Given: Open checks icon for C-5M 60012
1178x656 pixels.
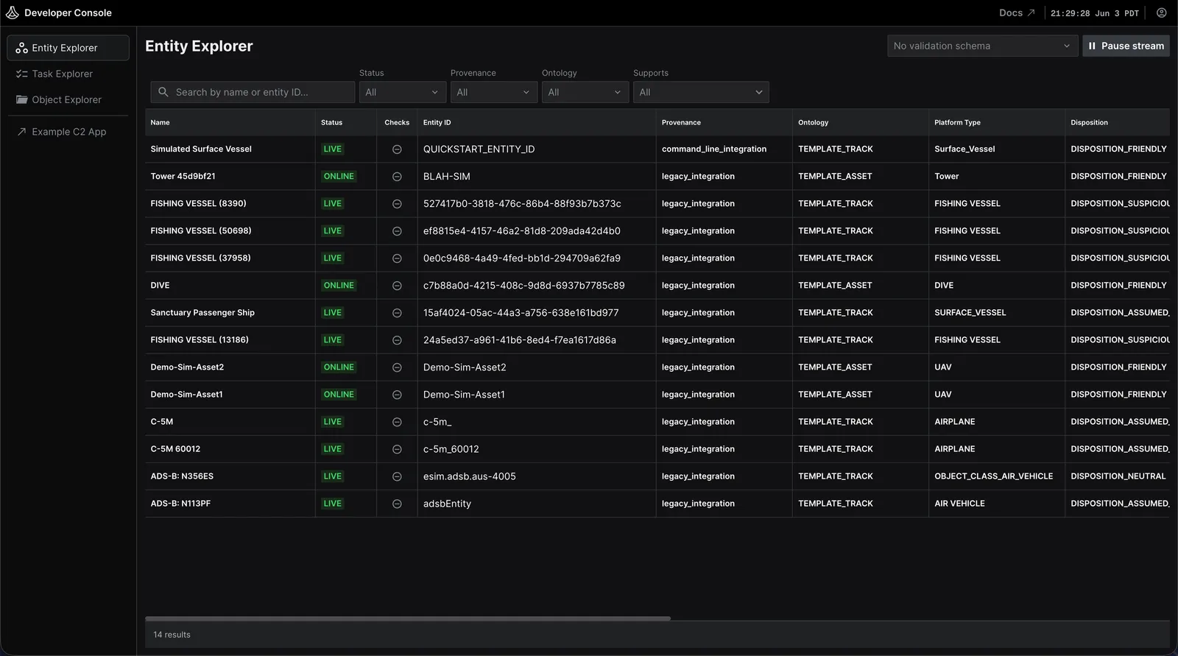Looking at the screenshot, I should pyautogui.click(x=397, y=449).
